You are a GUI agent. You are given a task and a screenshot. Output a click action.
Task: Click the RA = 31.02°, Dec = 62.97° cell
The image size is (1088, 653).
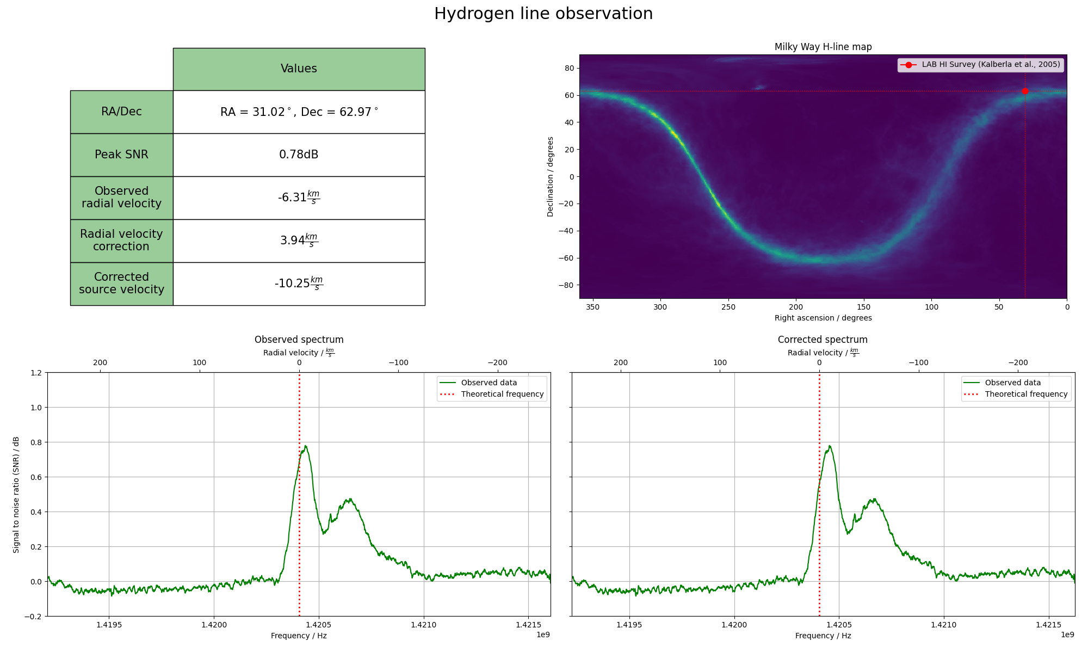pyautogui.click(x=299, y=112)
